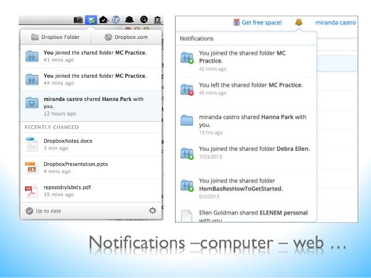This screenshot has height=278, width=371.
Task: Click red-minus folder icon for left MC Practice
Action: tap(187, 90)
